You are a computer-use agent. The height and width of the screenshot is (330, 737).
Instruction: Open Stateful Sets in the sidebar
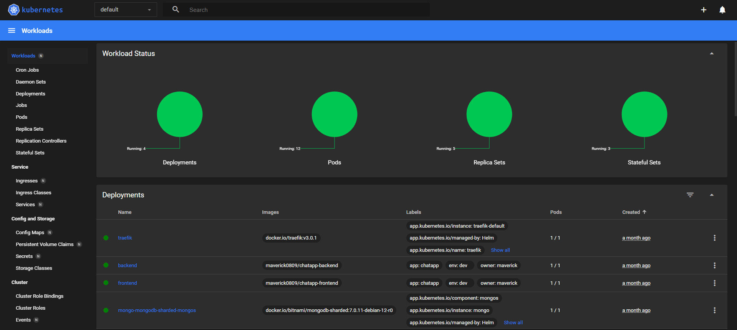[x=30, y=153]
